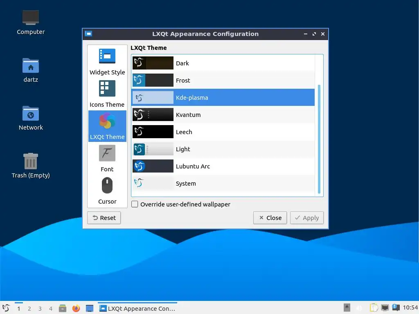This screenshot has height=314, width=419.
Task: Launch Firefox from the panel
Action: tap(76, 308)
